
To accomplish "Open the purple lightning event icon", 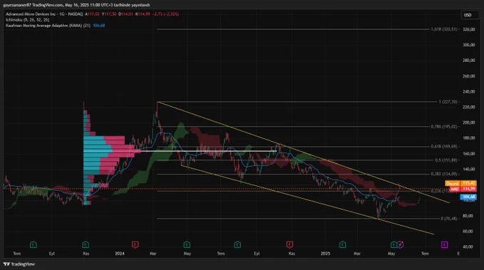I will tap(400, 244).
